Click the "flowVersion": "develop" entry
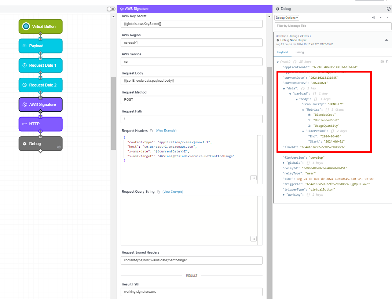Image resolution: width=392 pixels, height=299 pixels. tap(304, 158)
